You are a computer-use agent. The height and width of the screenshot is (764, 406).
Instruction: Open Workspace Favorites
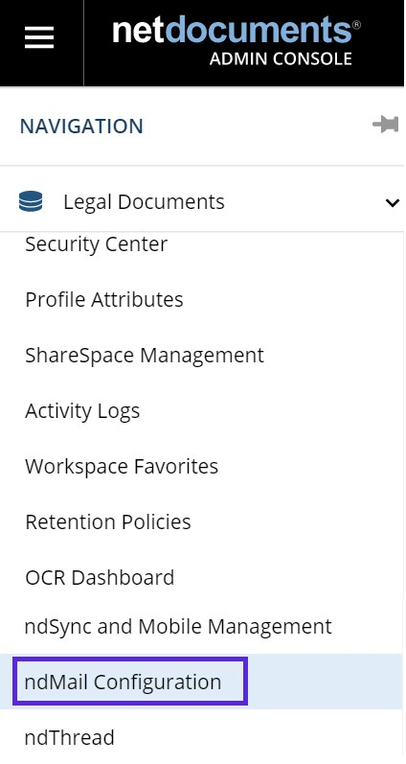click(122, 467)
